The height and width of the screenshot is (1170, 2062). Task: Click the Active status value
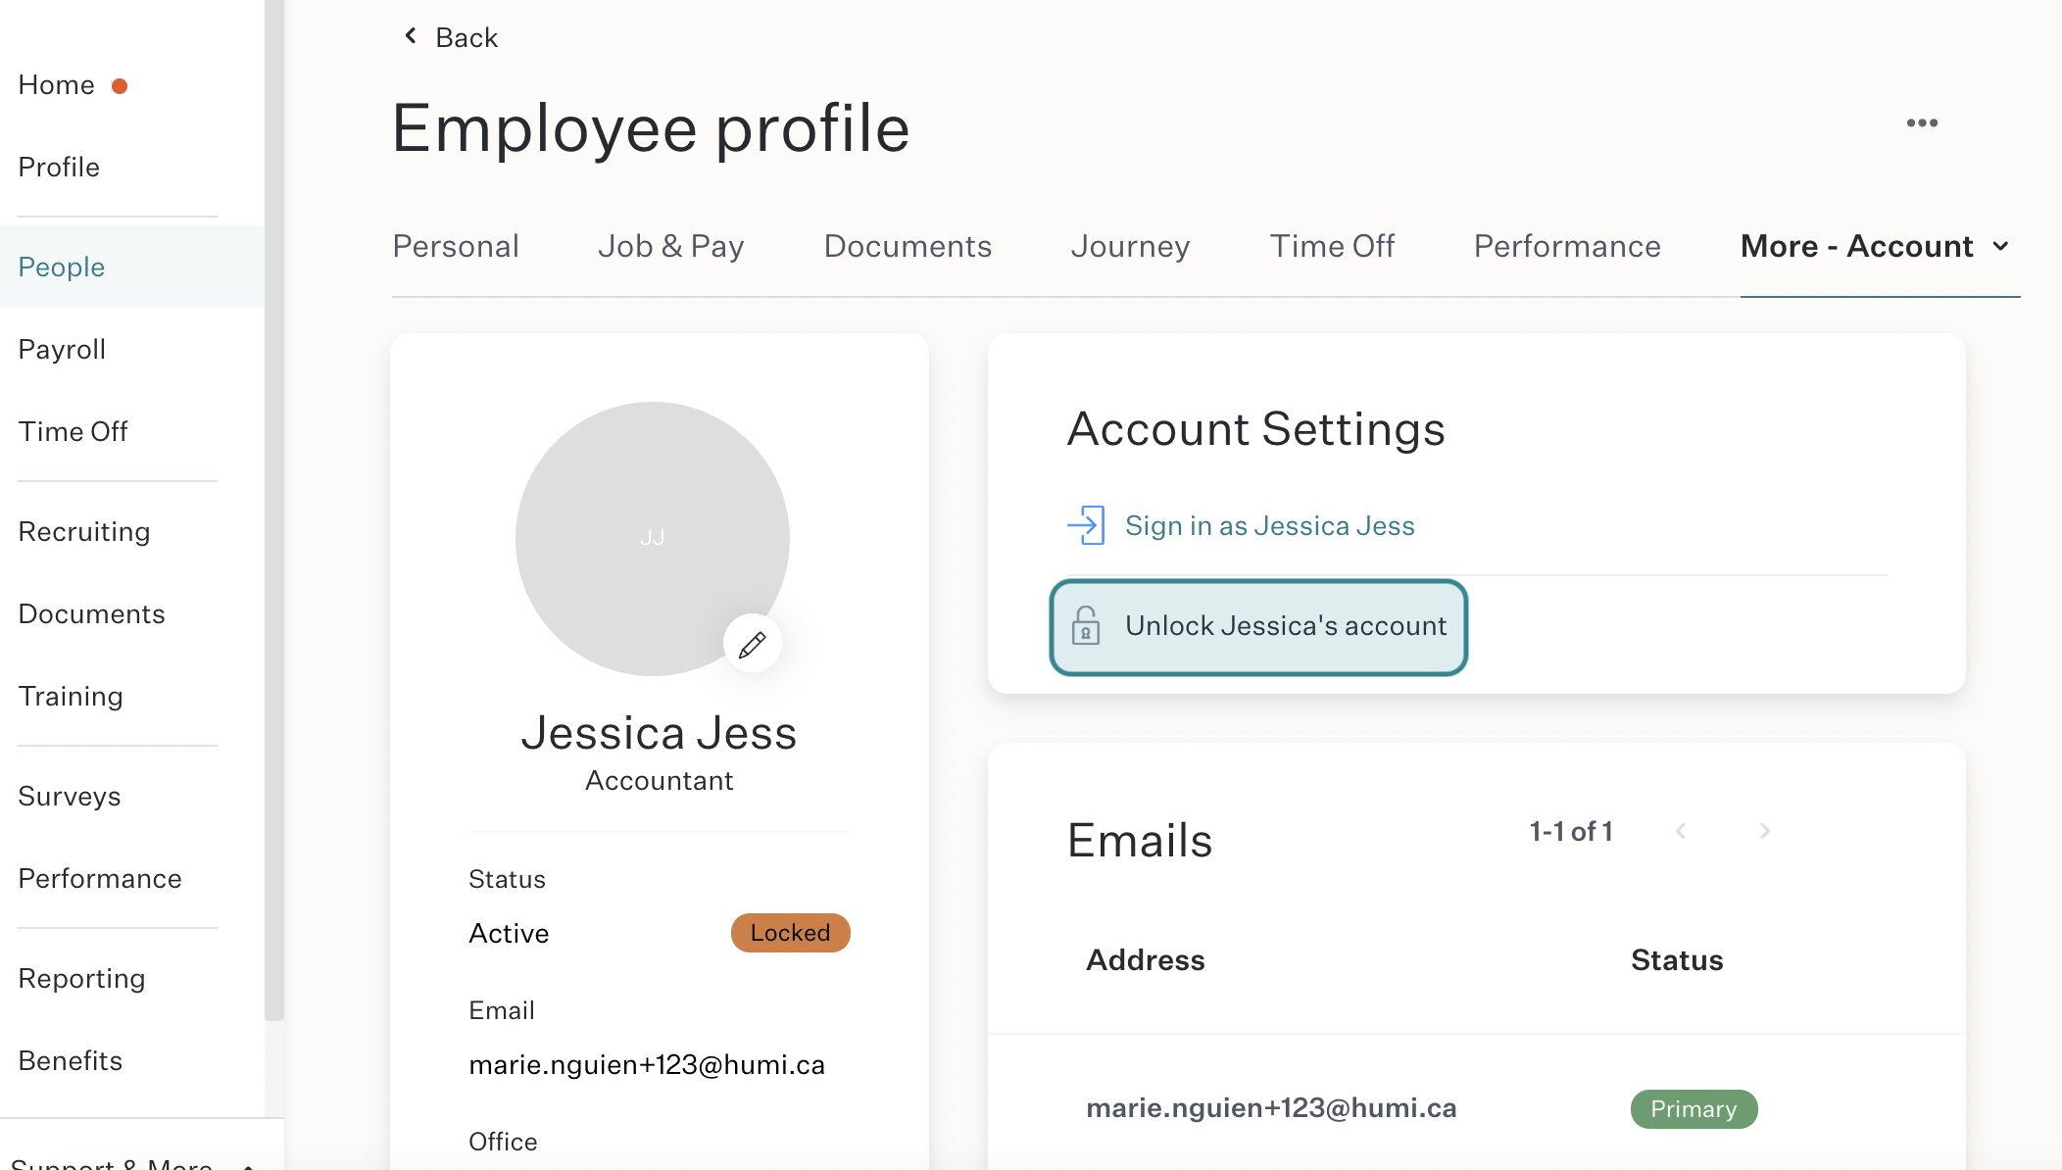click(509, 934)
